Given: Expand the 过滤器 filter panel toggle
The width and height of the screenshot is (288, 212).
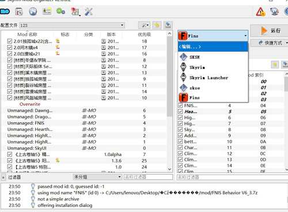Looking at the screenshot, I should tap(3, 177).
